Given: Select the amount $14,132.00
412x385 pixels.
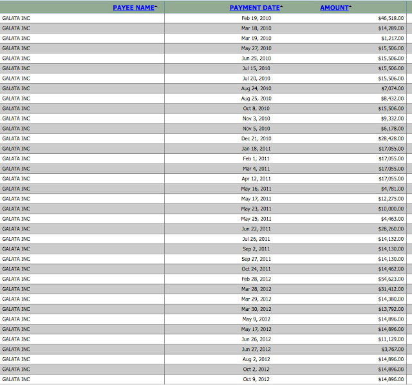Looking at the screenshot, I should (391, 239).
